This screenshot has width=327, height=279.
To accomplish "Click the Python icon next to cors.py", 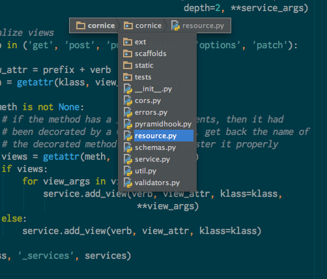I will point(128,100).
